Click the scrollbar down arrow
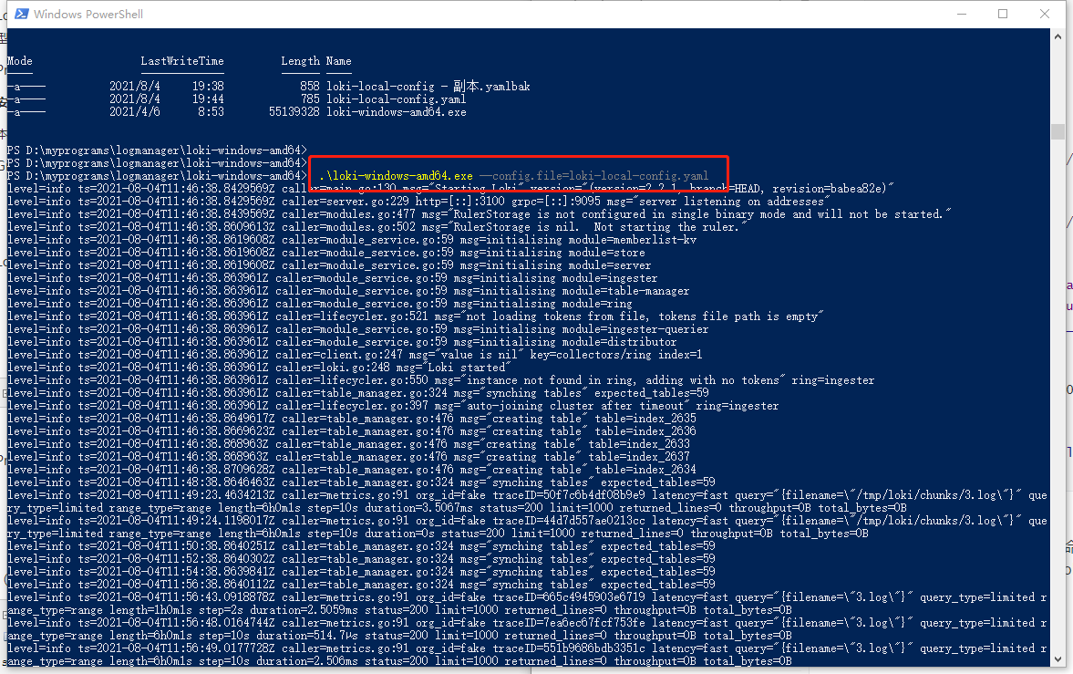The image size is (1073, 674). (x=1058, y=658)
